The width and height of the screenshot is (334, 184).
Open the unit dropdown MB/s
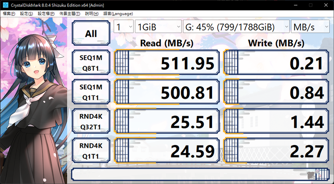310,26
